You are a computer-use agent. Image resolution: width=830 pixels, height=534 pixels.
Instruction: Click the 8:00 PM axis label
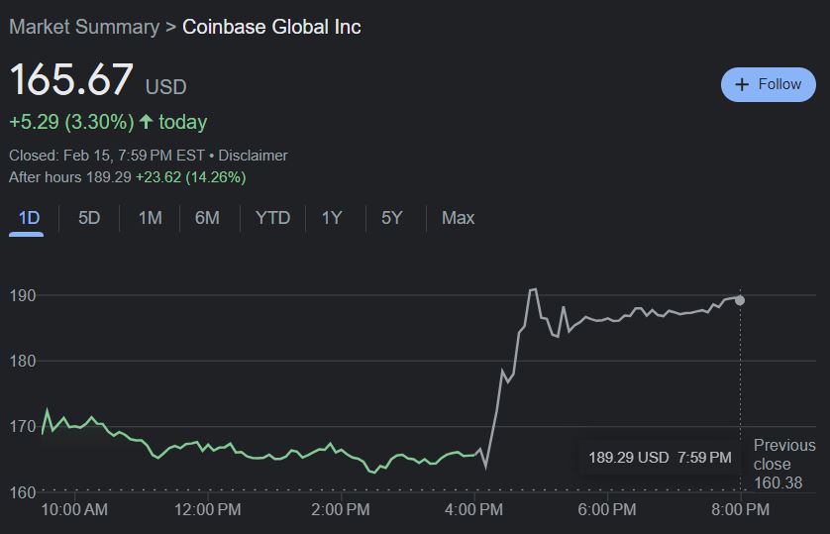tap(740, 509)
